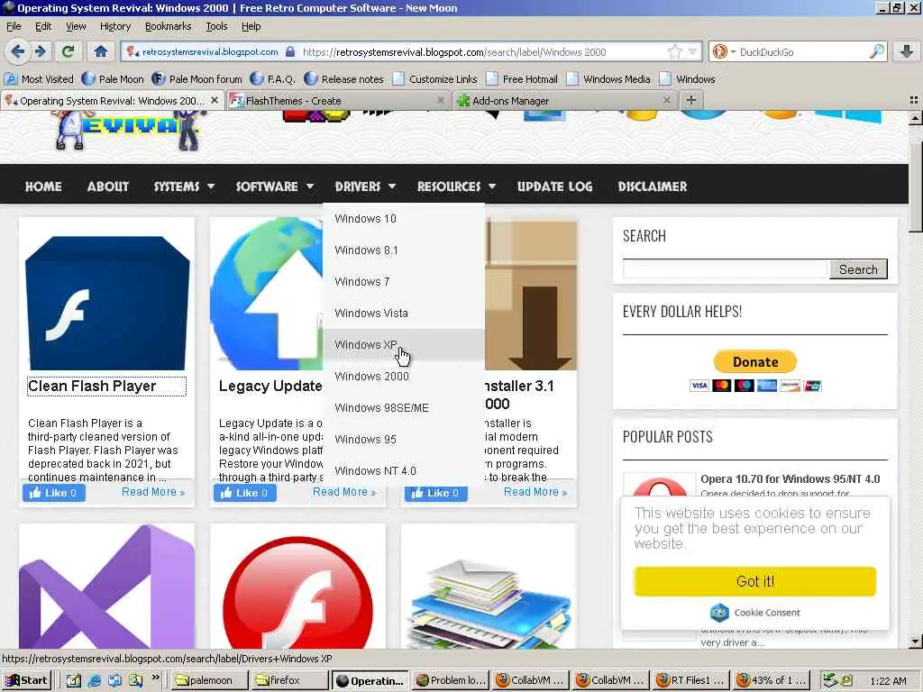
Task: Expand the DRIVERS navigation dropdown
Action: [x=365, y=187]
